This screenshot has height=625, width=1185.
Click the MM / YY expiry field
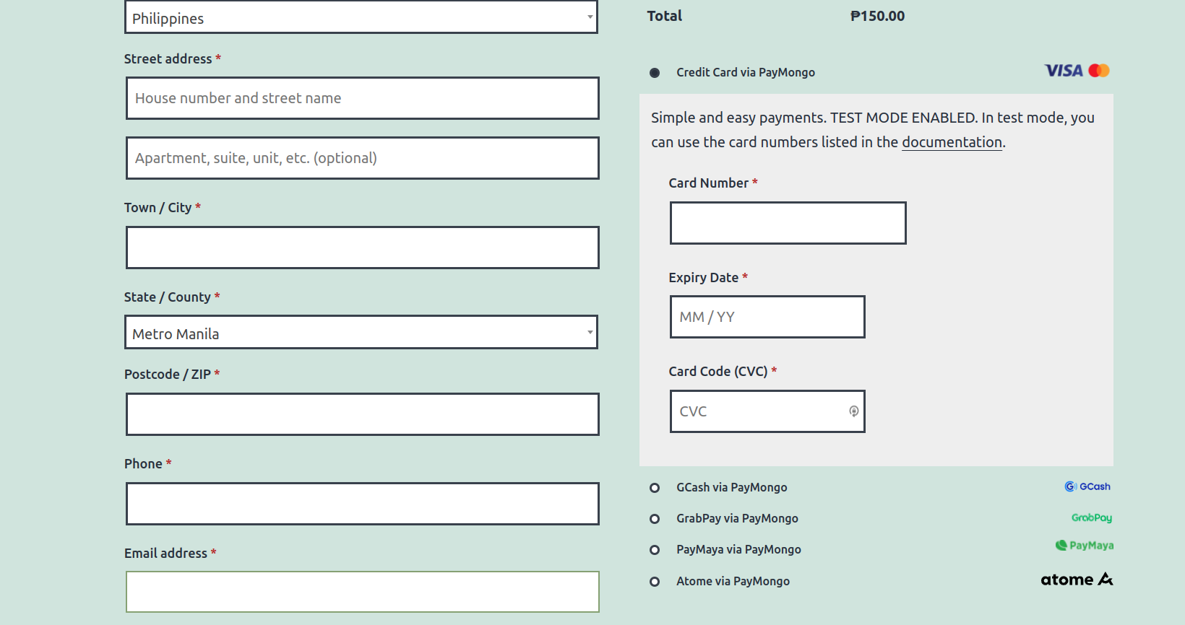[767, 317]
